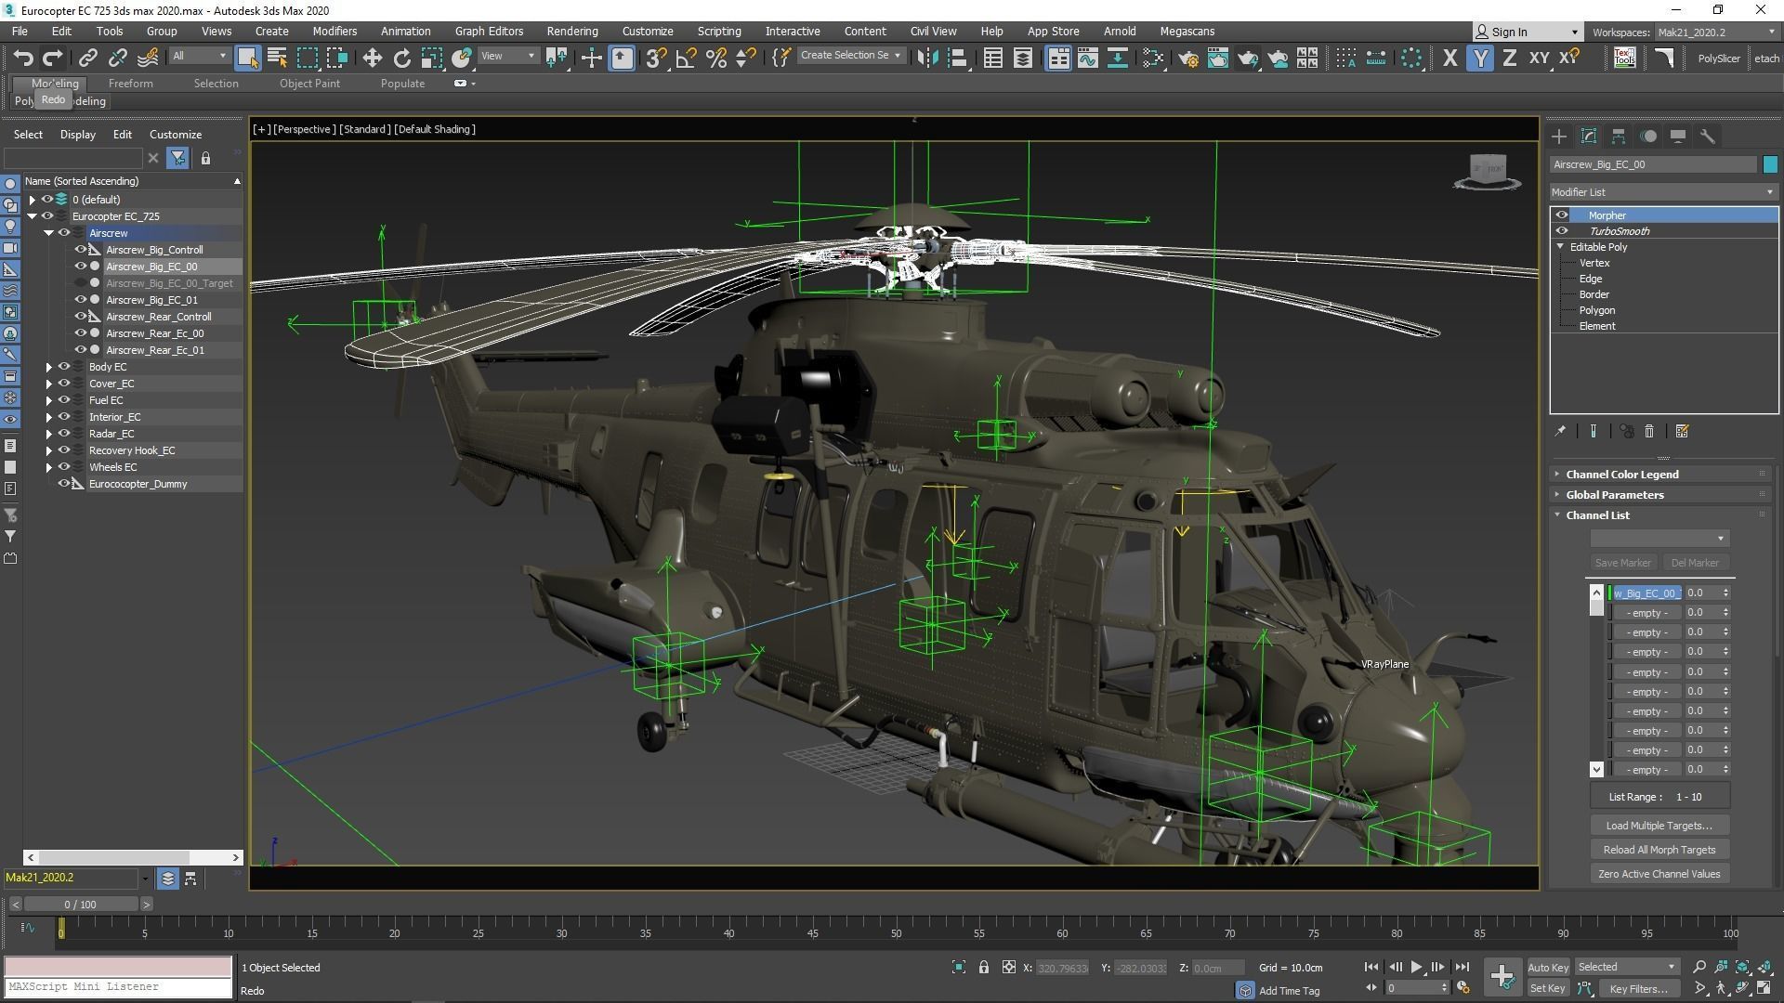The image size is (1784, 1003).
Task: Open the Hierarchy command panel tab
Action: click(1618, 137)
